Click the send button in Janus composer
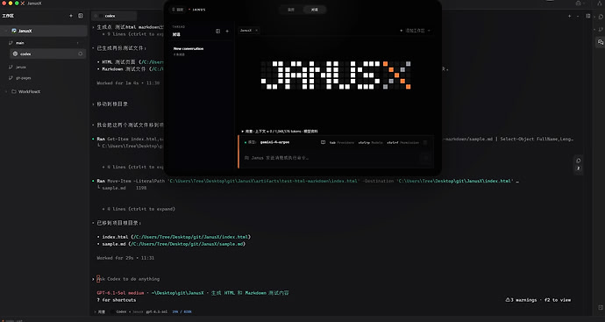Viewport: 605px width, 322px height. tap(424, 158)
